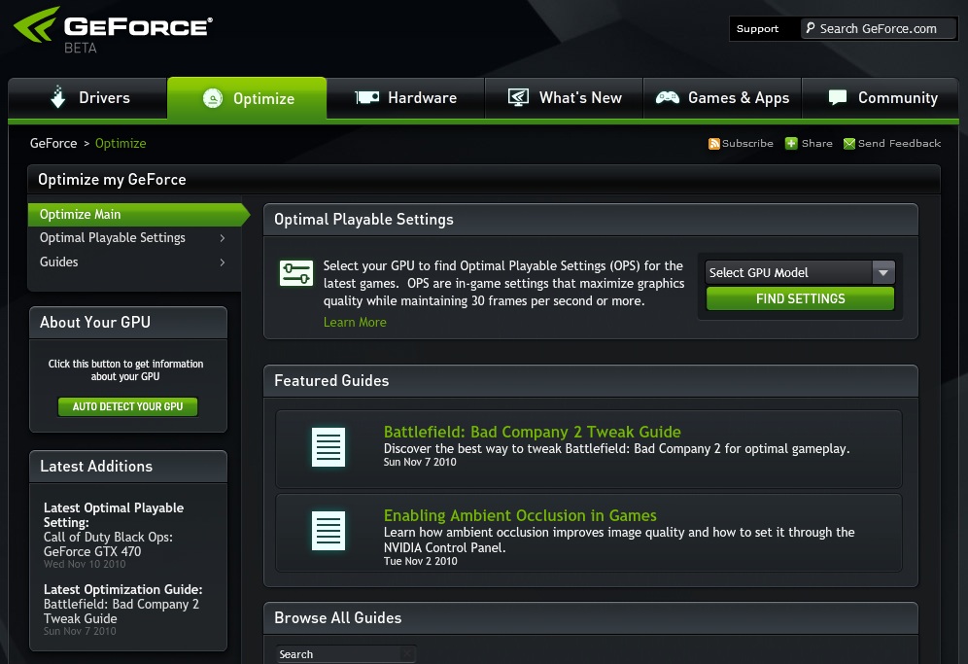The image size is (968, 664).
Task: Open Guides sidebar item
Action: point(134,262)
